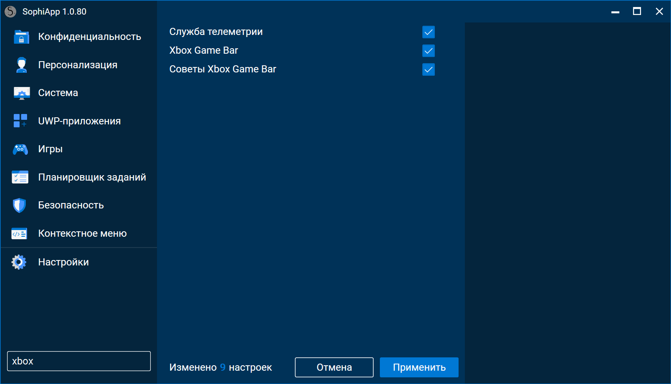Image resolution: width=671 pixels, height=384 pixels.
Task: Select the Контекстное меню label
Action: (82, 233)
